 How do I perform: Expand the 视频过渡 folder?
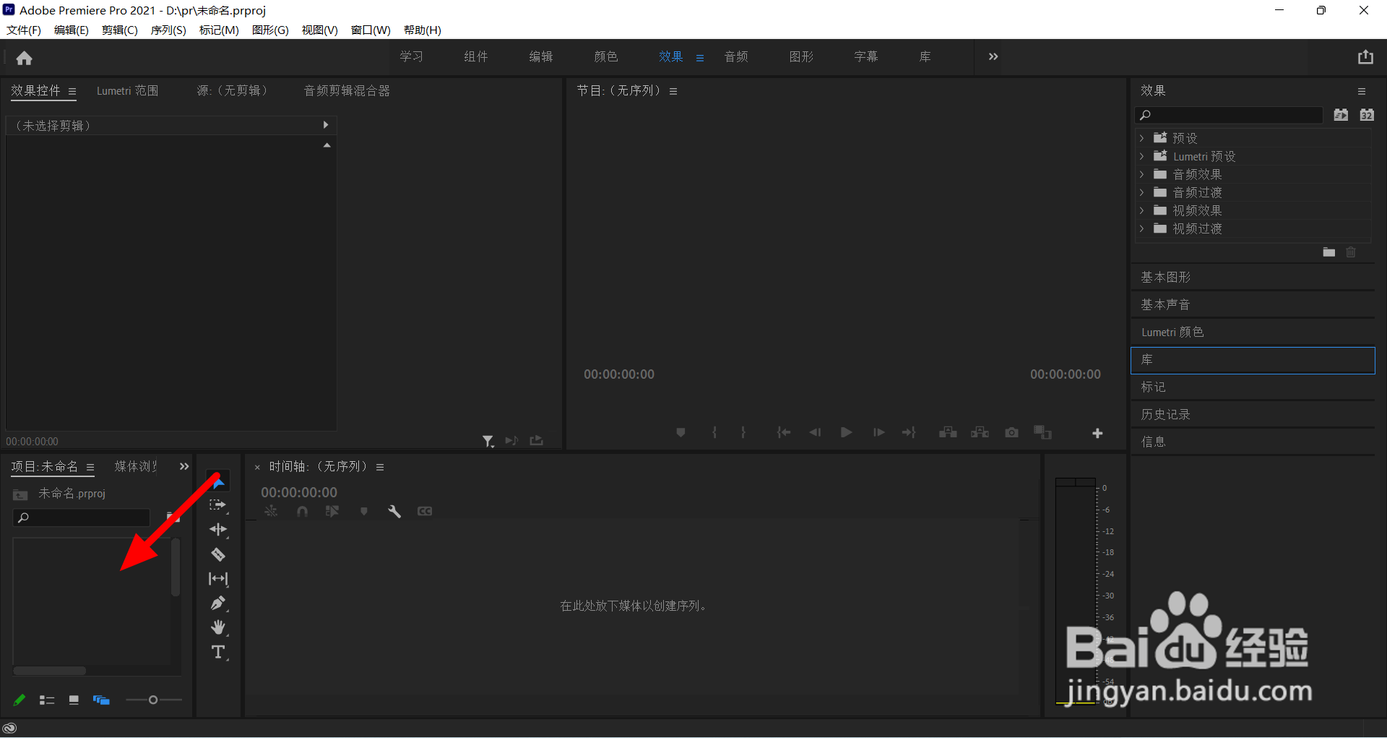1141,228
